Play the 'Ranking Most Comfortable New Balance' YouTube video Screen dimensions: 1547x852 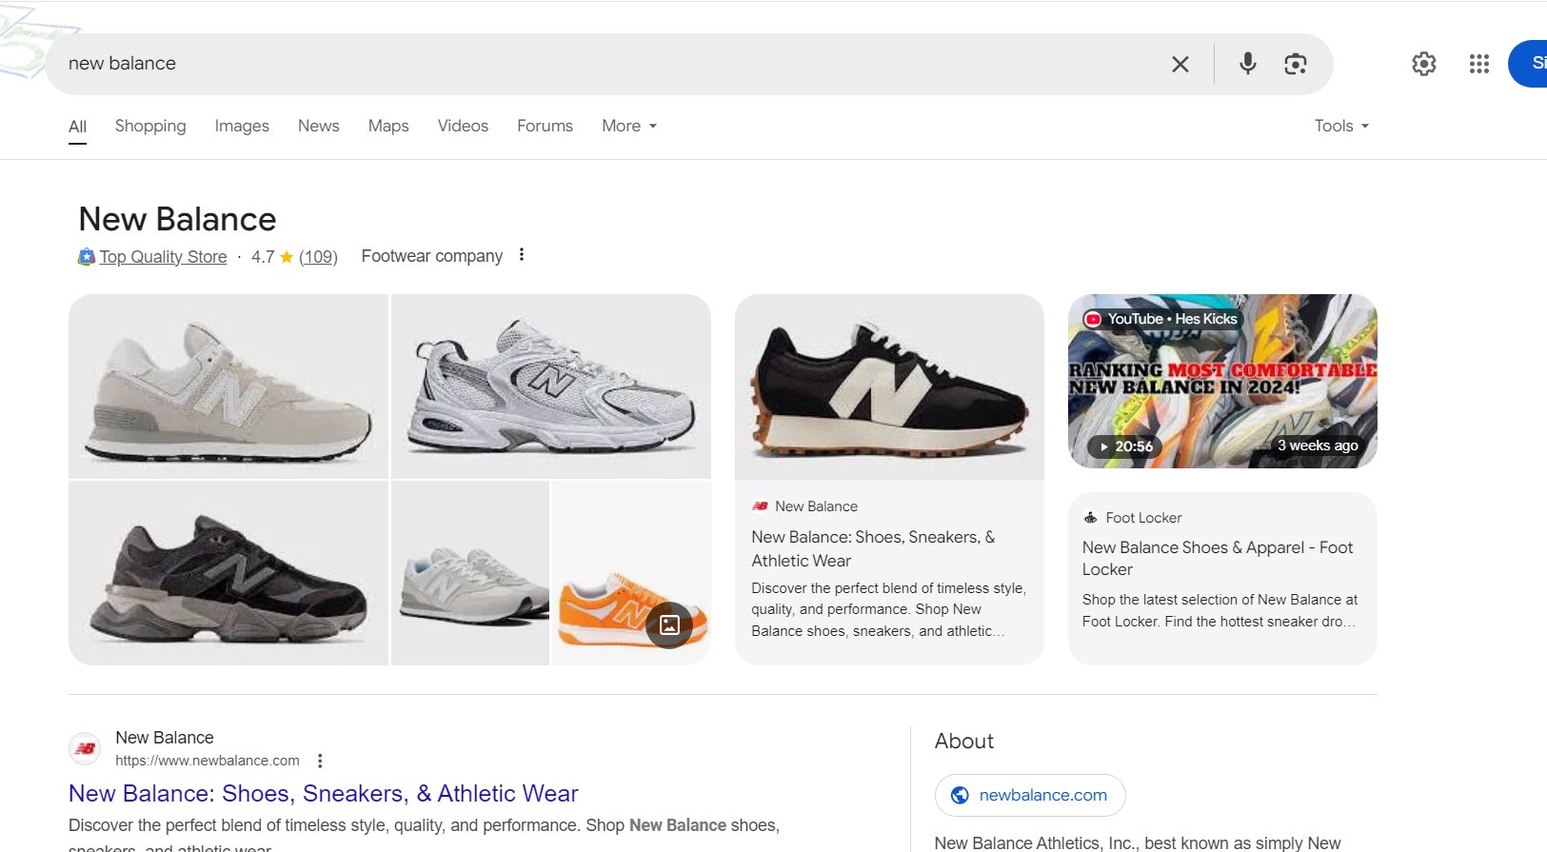[x=1222, y=381]
